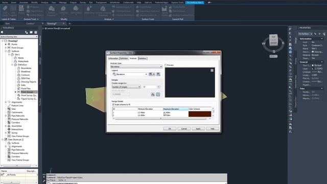Click the Cancel button

point(184,129)
